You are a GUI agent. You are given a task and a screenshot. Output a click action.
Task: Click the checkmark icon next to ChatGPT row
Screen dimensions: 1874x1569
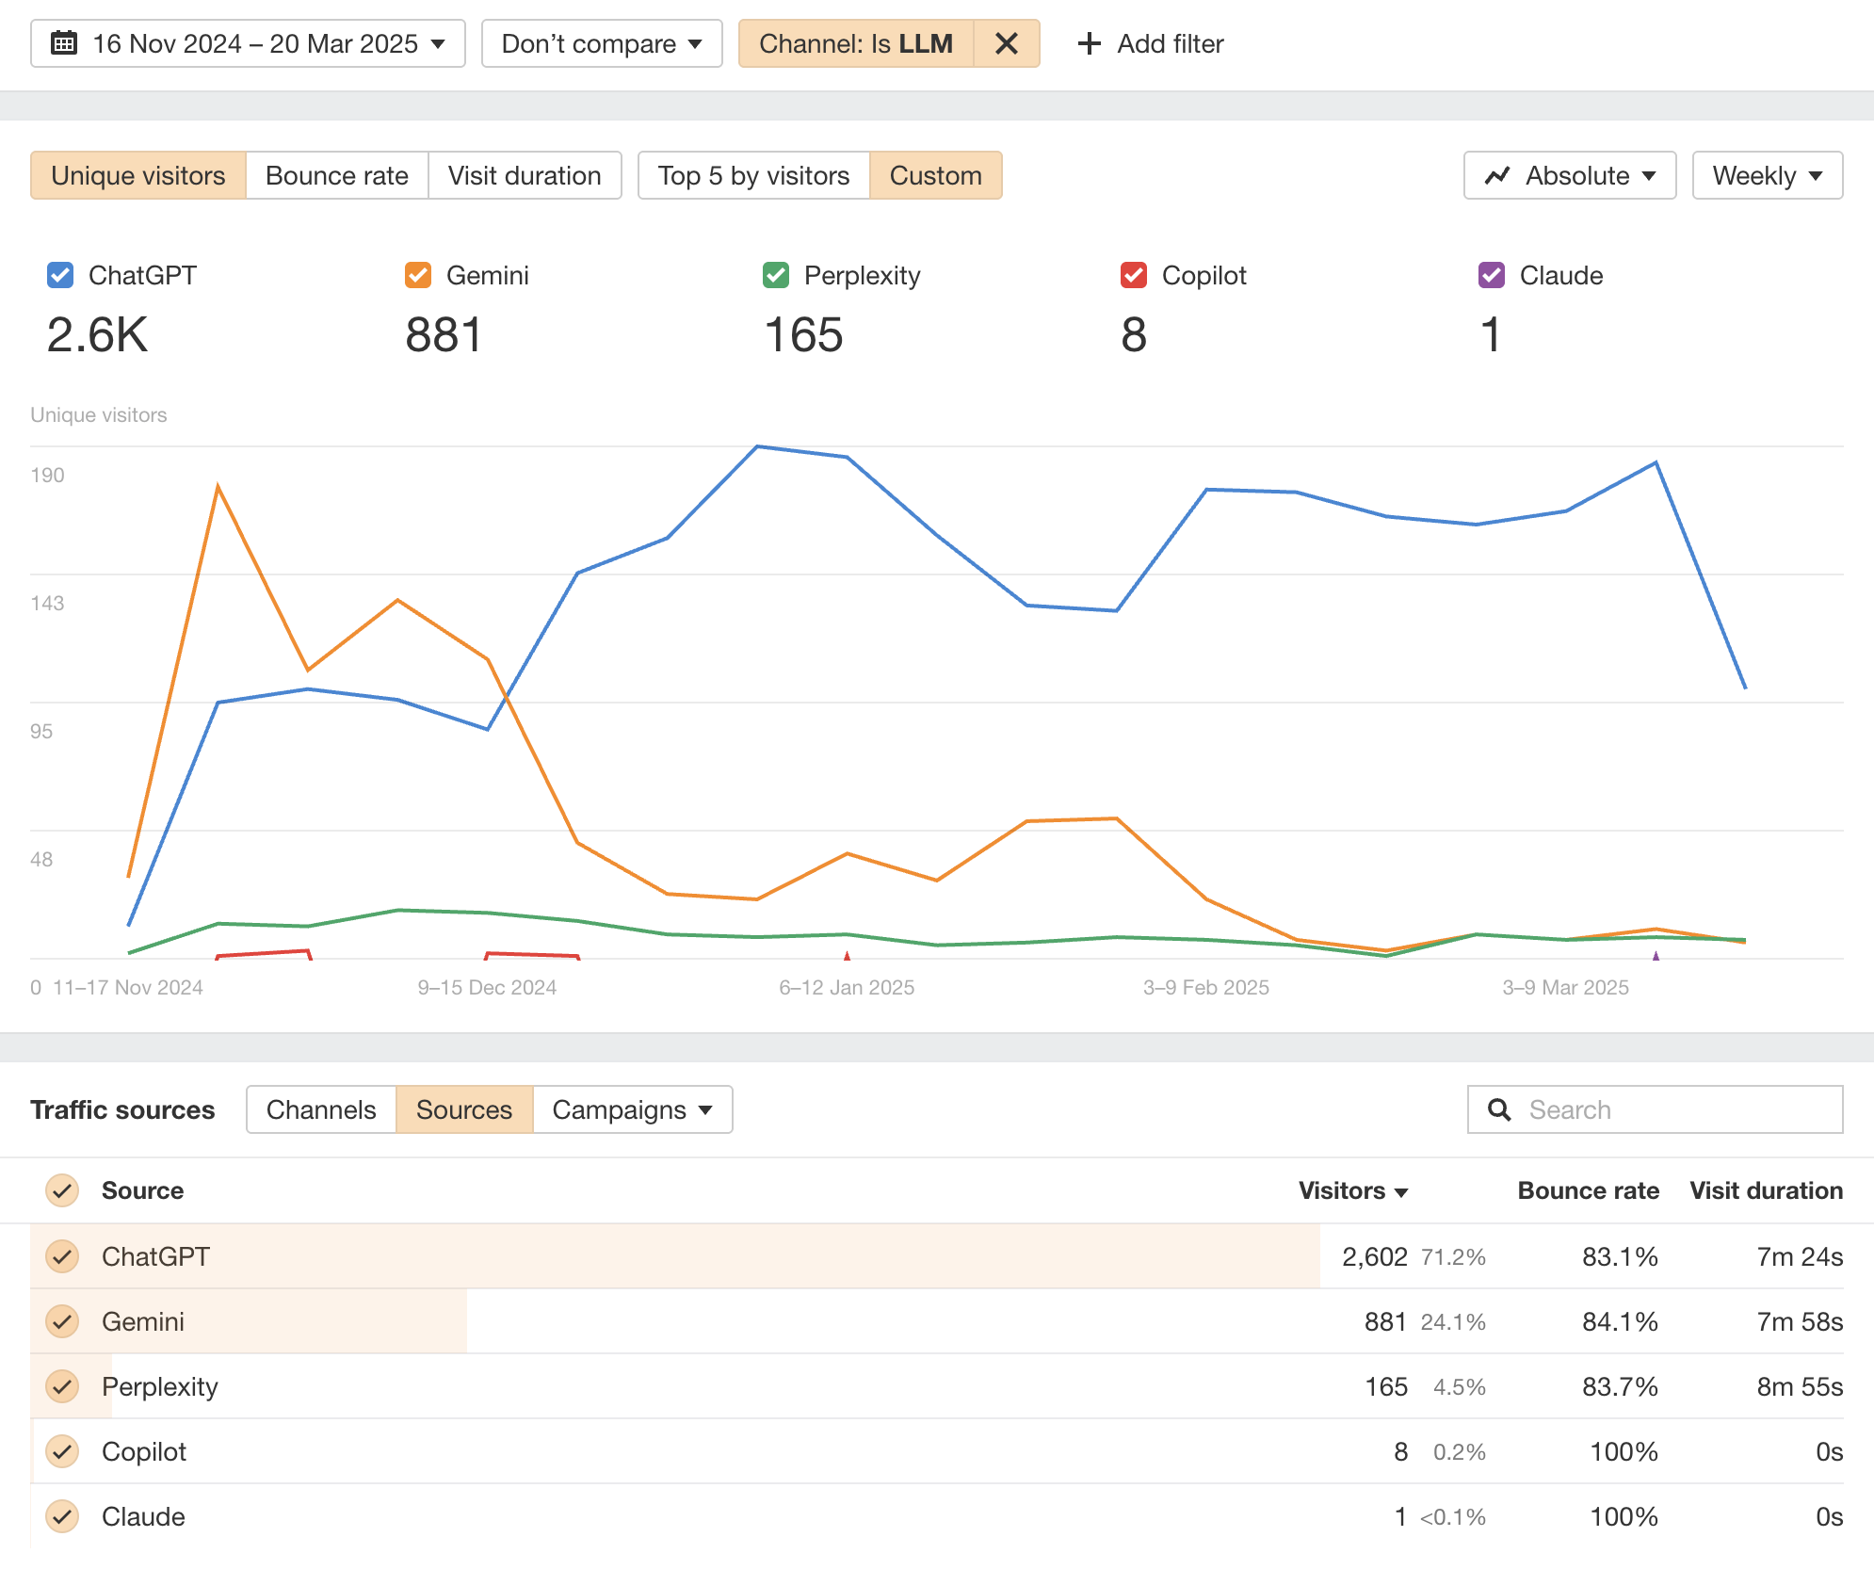(x=62, y=1256)
